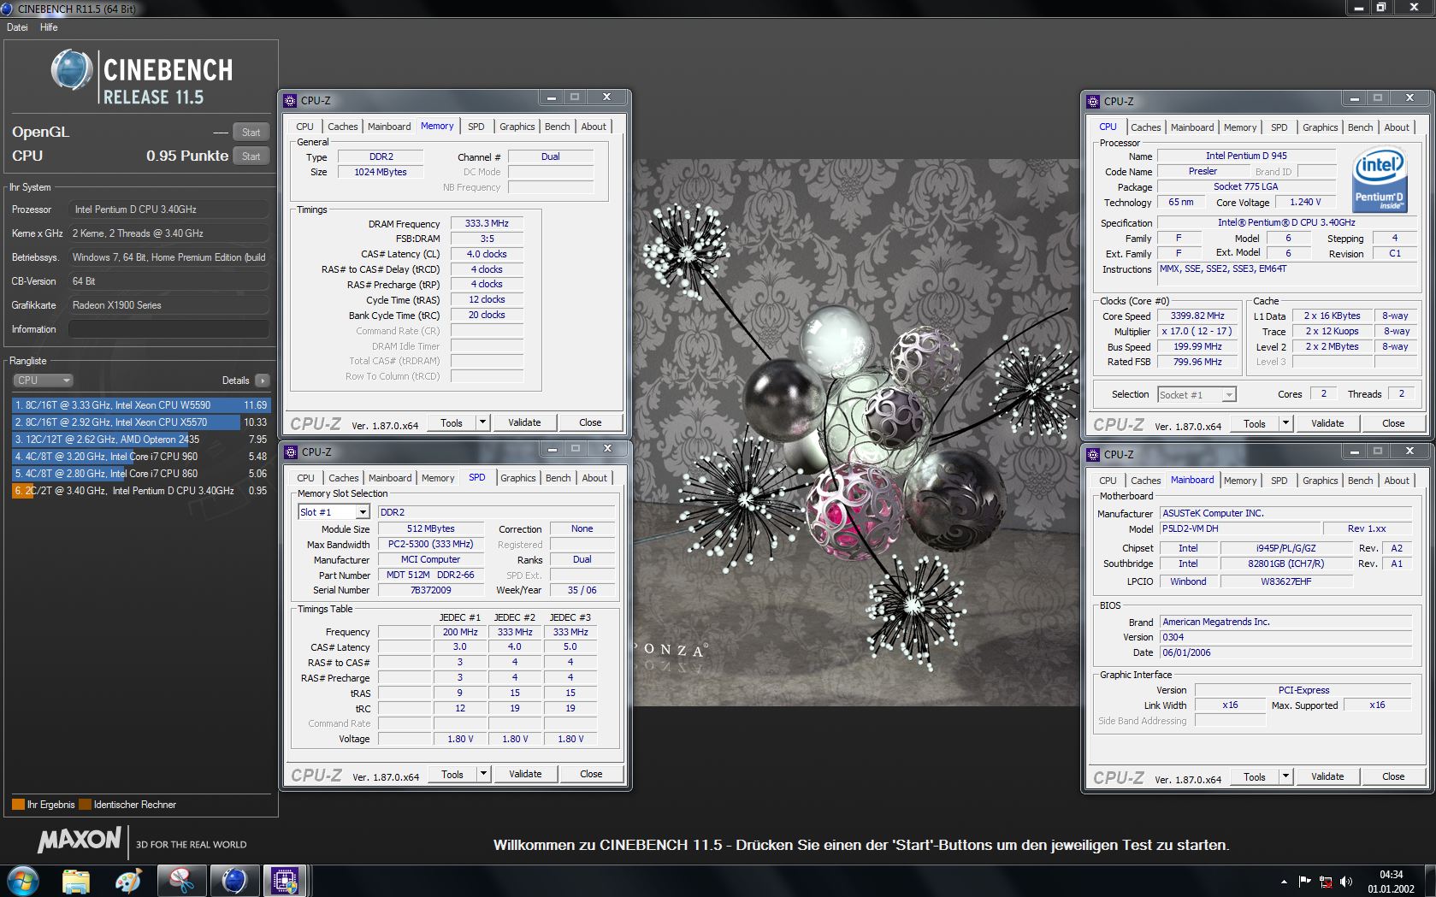Select ranking entry Core i7 CPU 960
This screenshot has height=897, width=1436.
[140, 457]
